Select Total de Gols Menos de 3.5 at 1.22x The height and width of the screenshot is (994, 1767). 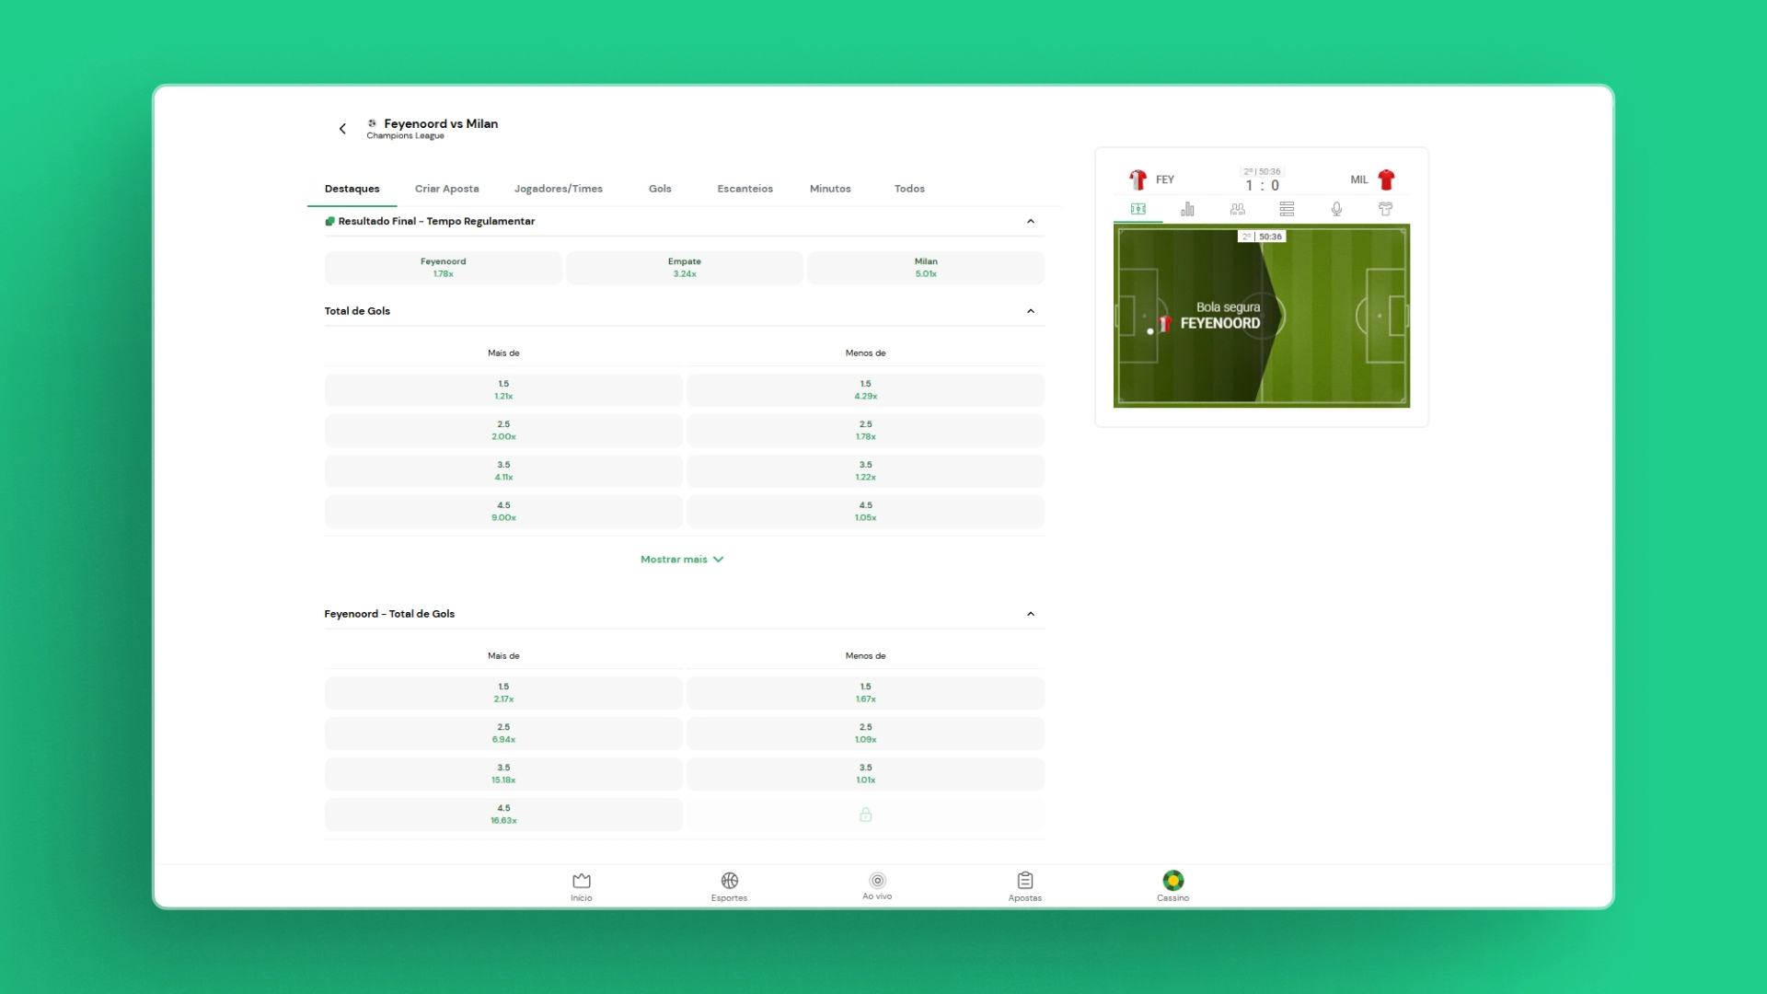coord(865,471)
